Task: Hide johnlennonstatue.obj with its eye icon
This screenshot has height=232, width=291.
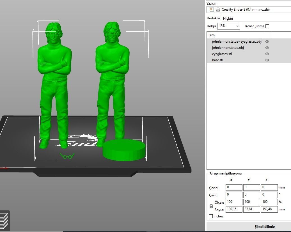Action: point(267,48)
